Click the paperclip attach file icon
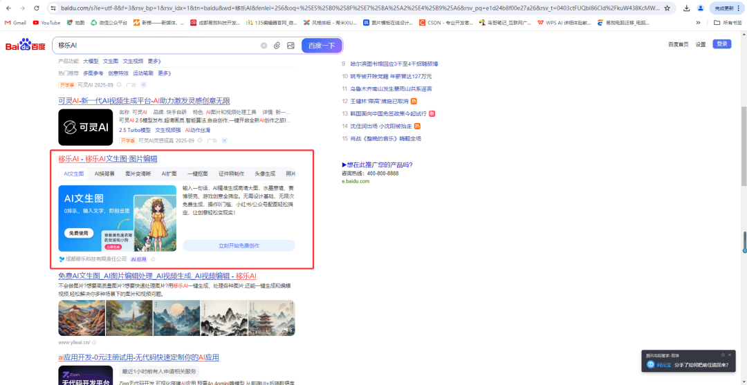 coord(277,45)
